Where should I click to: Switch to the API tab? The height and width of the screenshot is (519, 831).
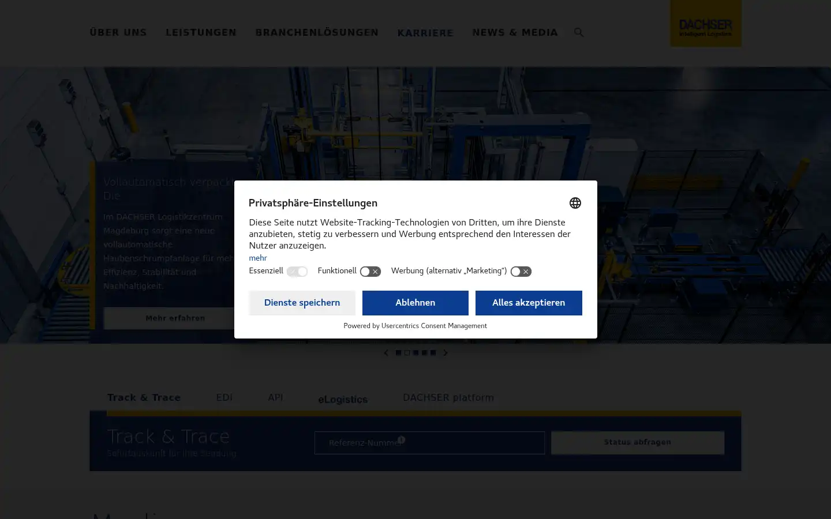coord(275,398)
